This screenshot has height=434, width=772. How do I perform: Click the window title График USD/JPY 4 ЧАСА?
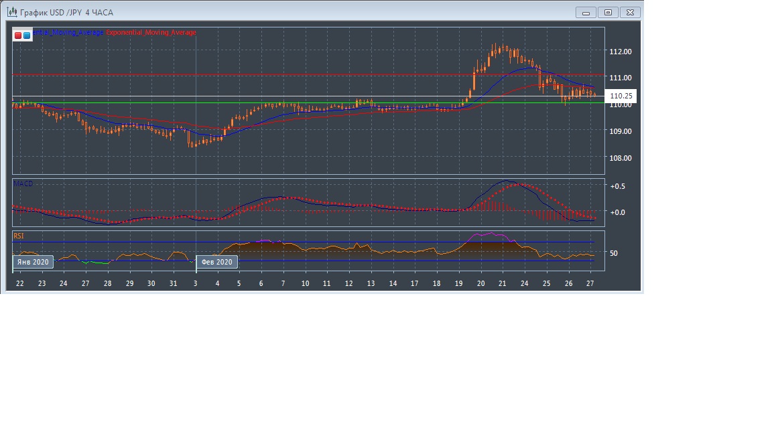pos(66,13)
